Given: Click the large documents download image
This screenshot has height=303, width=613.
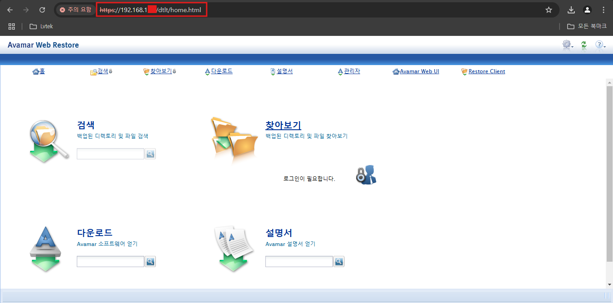Looking at the screenshot, I should point(234,249).
